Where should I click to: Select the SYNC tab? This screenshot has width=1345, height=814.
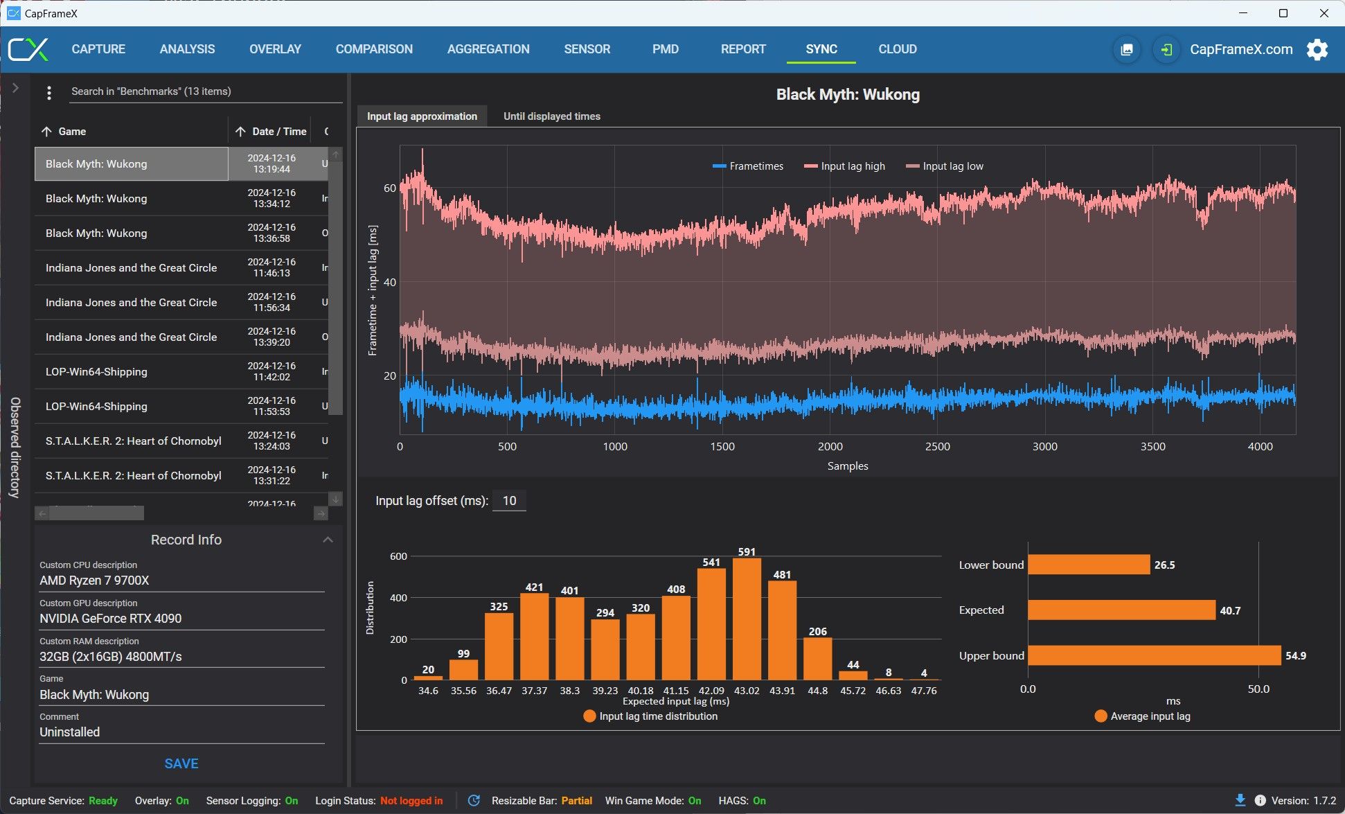(x=821, y=49)
